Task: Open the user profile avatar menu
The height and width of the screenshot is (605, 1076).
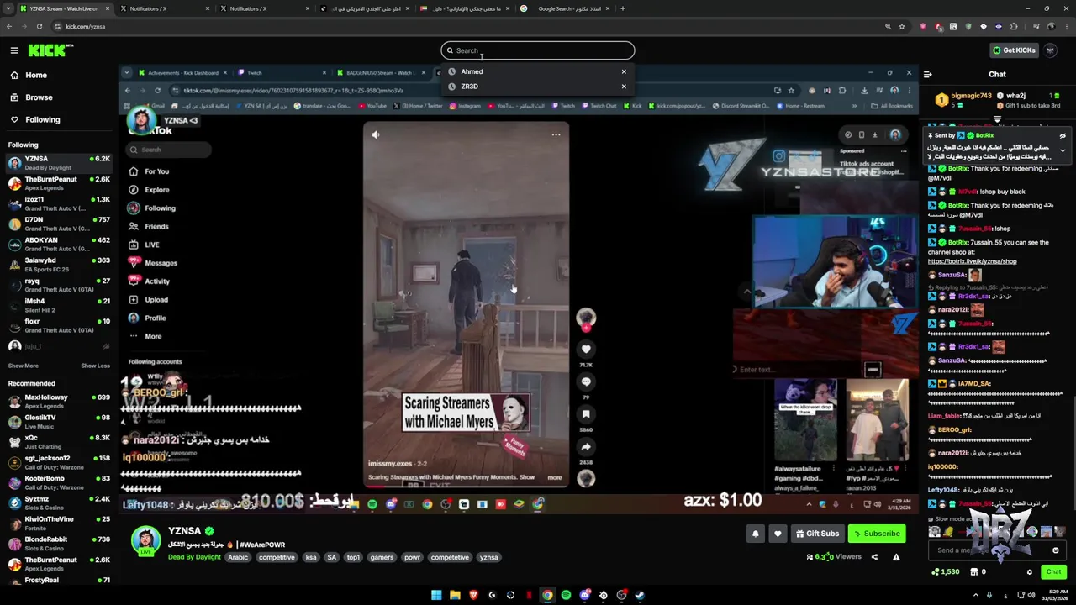Action: [1051, 50]
